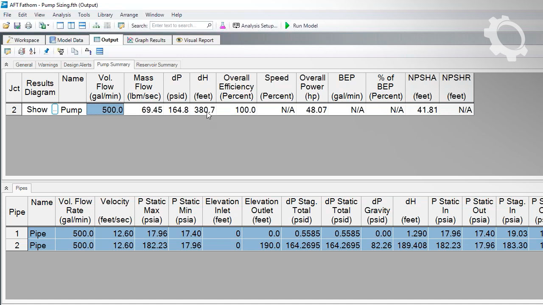Click the Show results diagram ellipsis button
This screenshot has width=543, height=305.
pos(55,110)
